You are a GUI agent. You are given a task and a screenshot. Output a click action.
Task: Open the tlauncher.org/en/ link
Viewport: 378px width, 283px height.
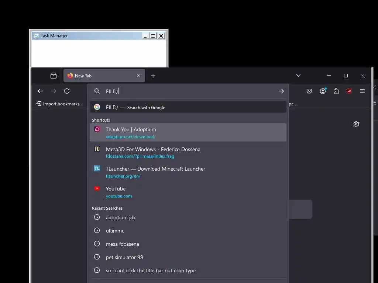click(x=123, y=176)
